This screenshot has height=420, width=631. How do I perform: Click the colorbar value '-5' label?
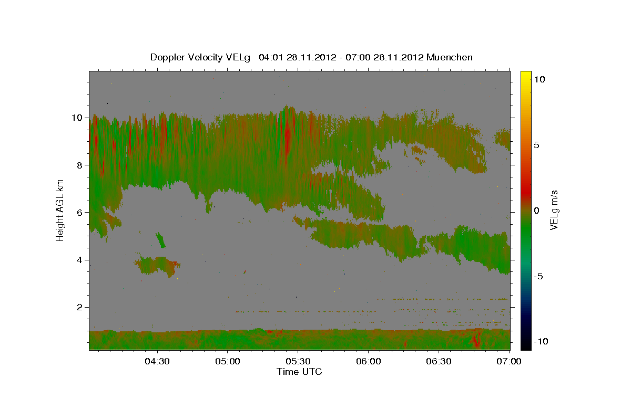(x=539, y=276)
